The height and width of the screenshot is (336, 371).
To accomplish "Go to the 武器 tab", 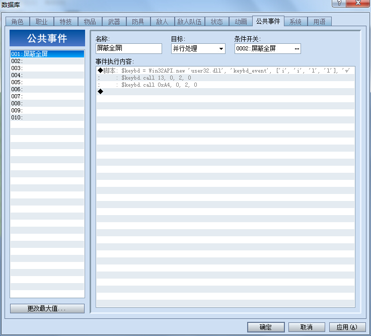I will 114,22.
